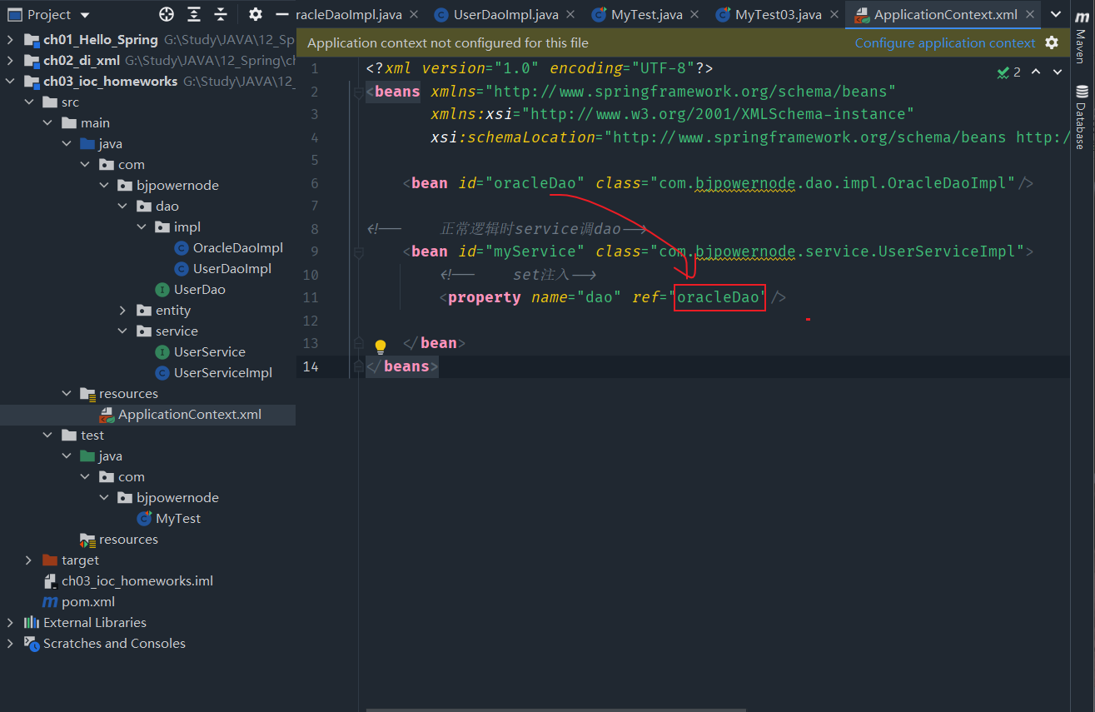1095x712 pixels.
Task: Click line number 14 in gutter
Action: [311, 366]
